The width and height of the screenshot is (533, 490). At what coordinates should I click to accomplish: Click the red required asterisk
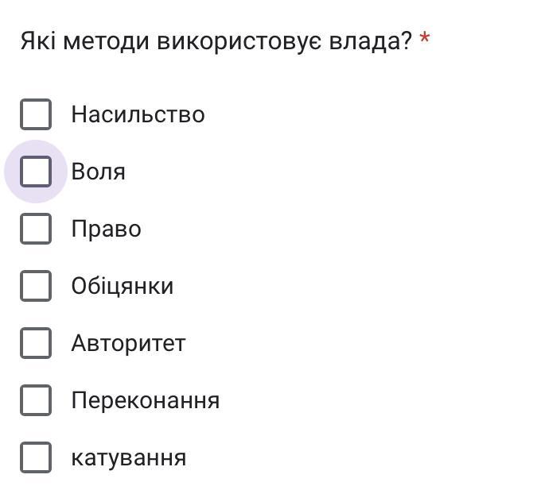click(x=425, y=38)
